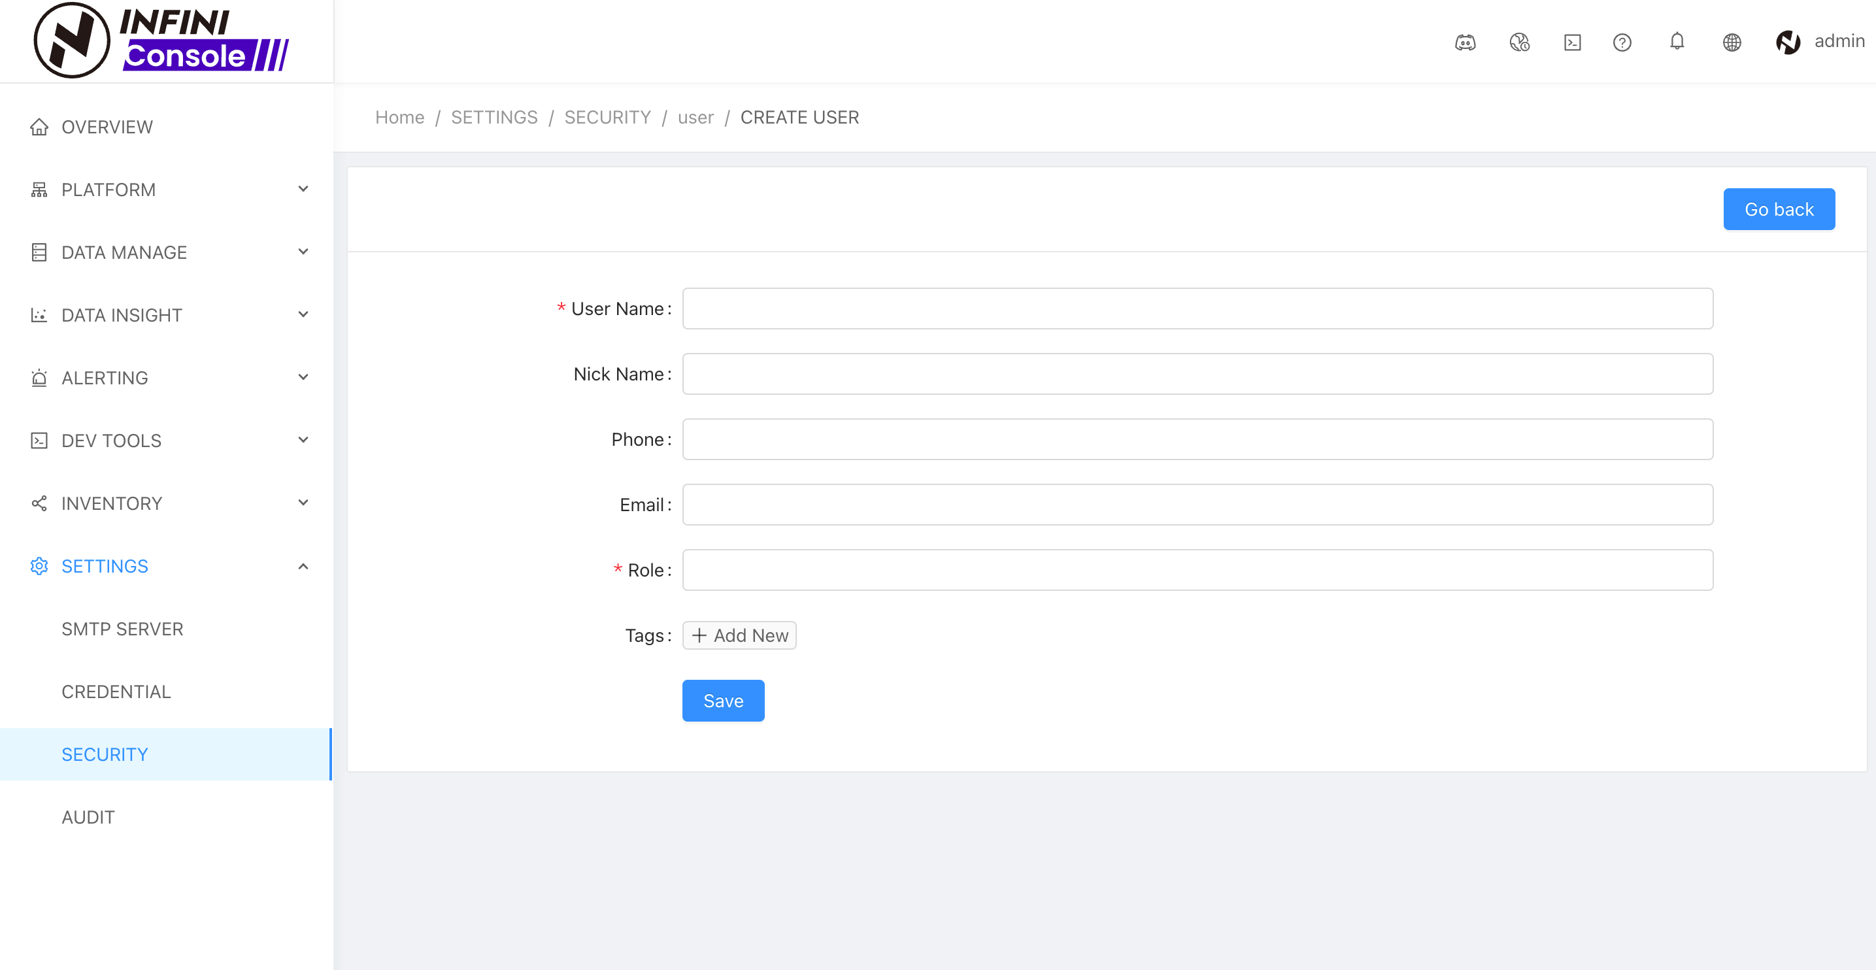Click the admin avatar icon
The image size is (1876, 970).
coord(1787,42)
